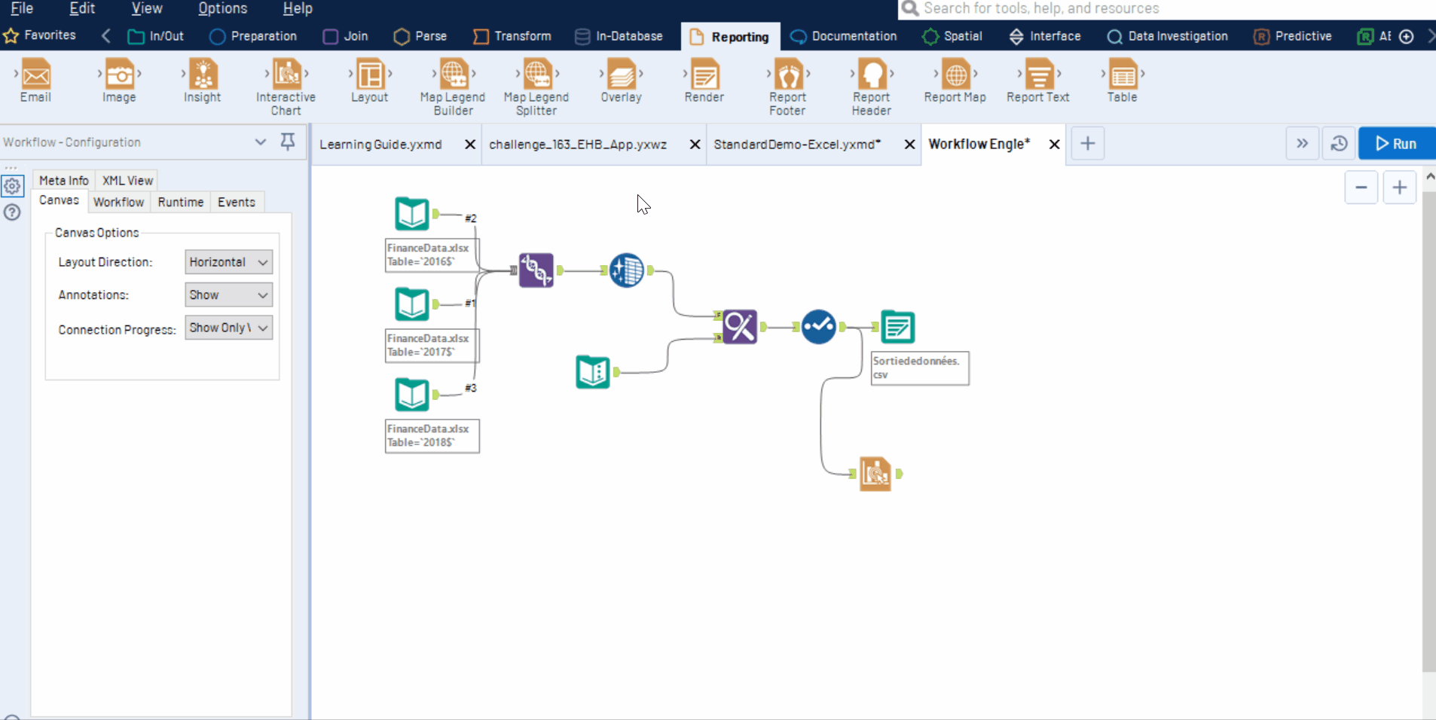Pin the Workflow-Configuration panel
Viewport: 1436px width, 720px height.
point(287,142)
